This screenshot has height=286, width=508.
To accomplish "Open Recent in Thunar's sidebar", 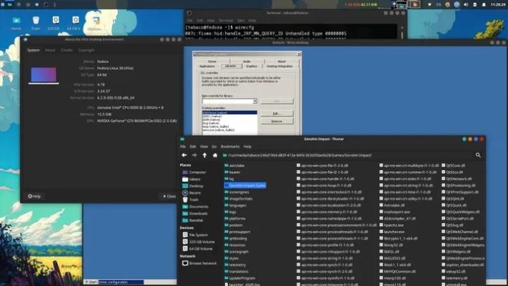I will [191, 192].
